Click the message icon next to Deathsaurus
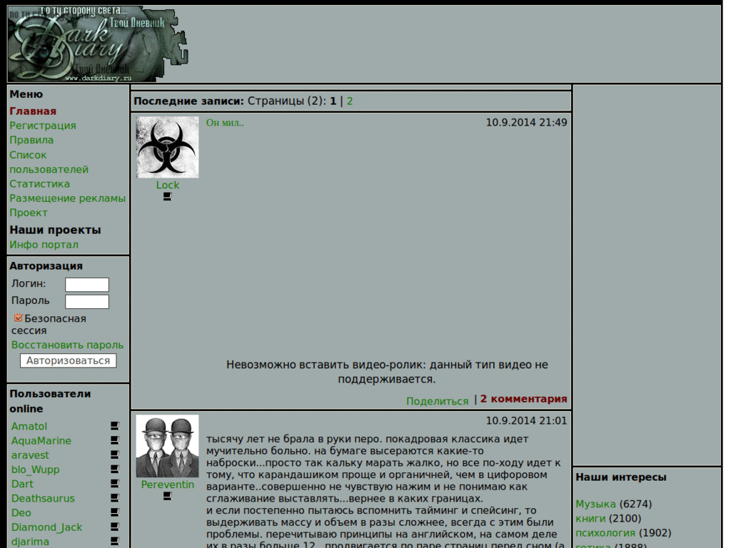The height and width of the screenshot is (548, 731). (115, 498)
